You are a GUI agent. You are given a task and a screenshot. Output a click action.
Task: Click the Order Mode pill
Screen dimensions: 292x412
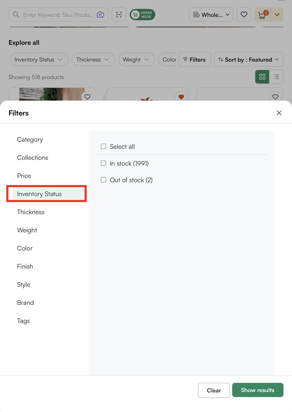(x=142, y=14)
